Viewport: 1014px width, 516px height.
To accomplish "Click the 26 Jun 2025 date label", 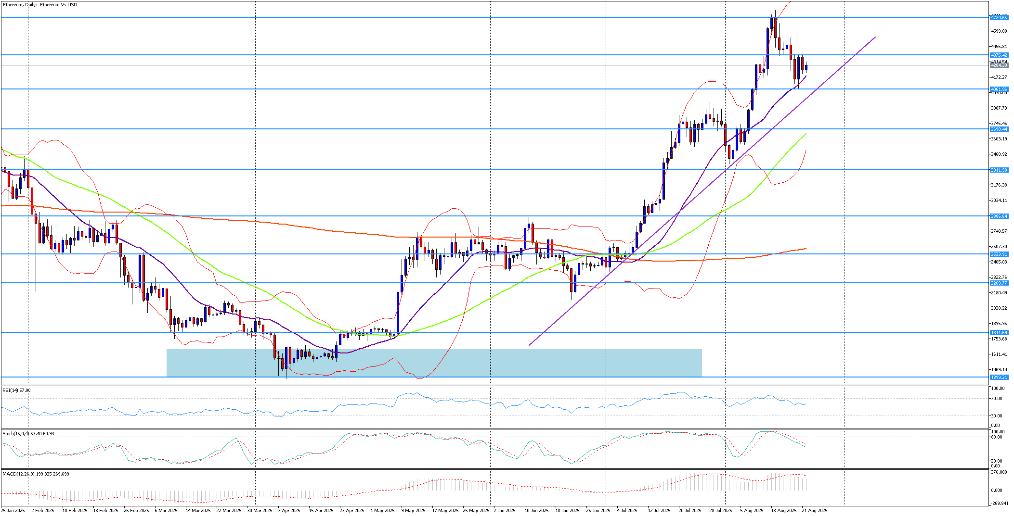I will click(x=598, y=511).
